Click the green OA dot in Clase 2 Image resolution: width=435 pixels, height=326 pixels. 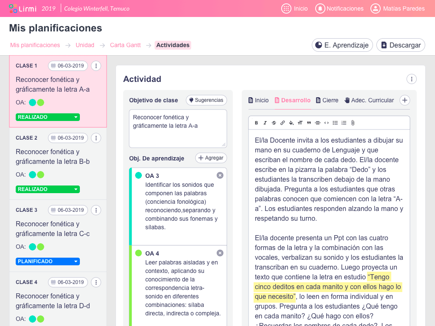point(40,174)
